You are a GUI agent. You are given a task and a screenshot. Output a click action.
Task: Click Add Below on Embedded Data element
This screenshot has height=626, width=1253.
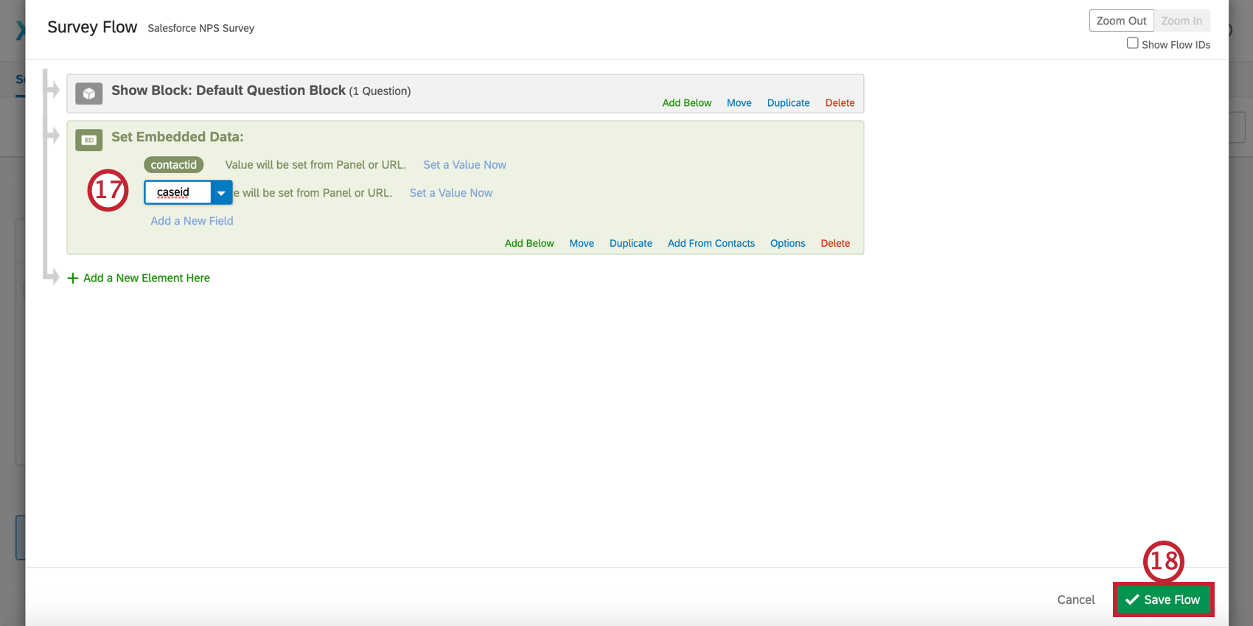pos(529,243)
